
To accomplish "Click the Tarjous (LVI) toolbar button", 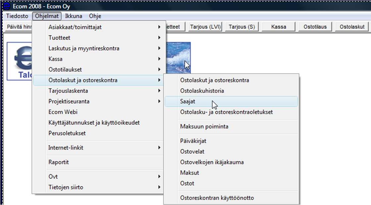I will tap(205, 27).
